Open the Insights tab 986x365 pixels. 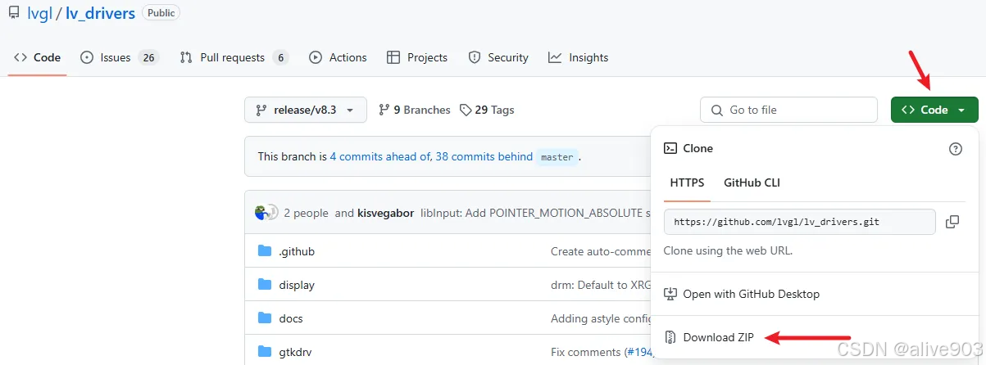pos(578,57)
